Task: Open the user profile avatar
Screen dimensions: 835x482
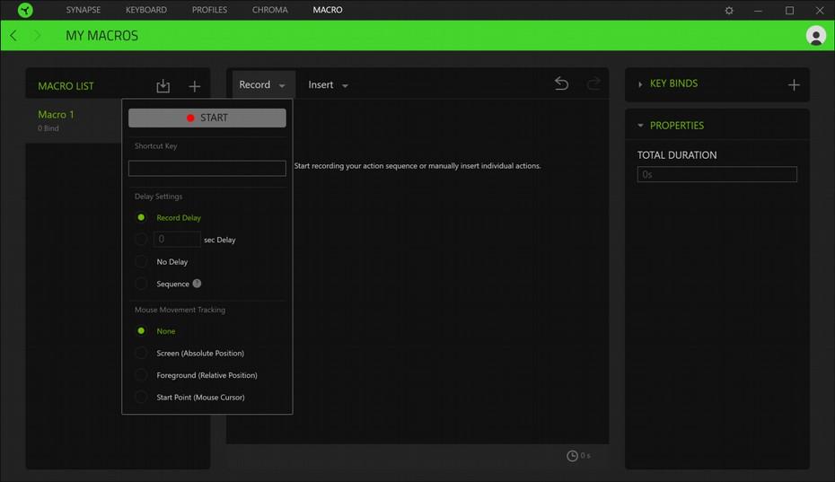Action: pyautogui.click(x=815, y=36)
